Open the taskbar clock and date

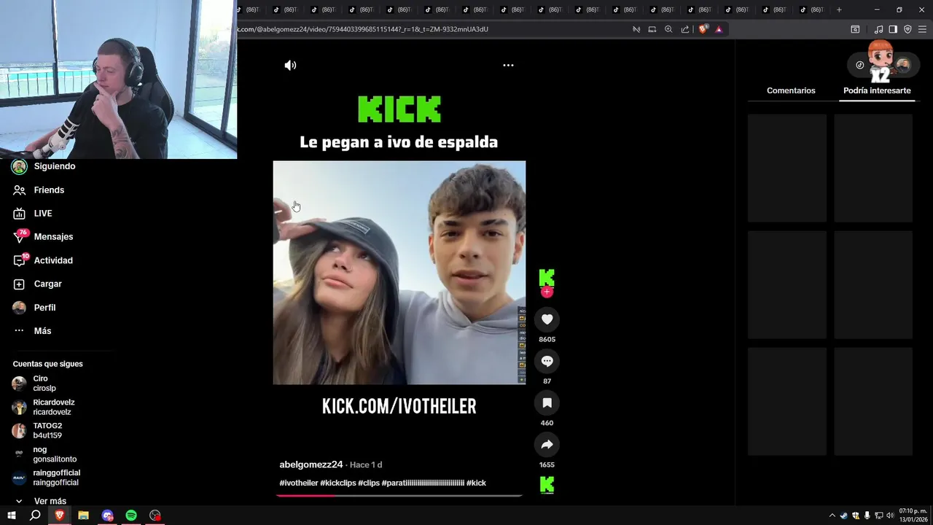point(913,516)
